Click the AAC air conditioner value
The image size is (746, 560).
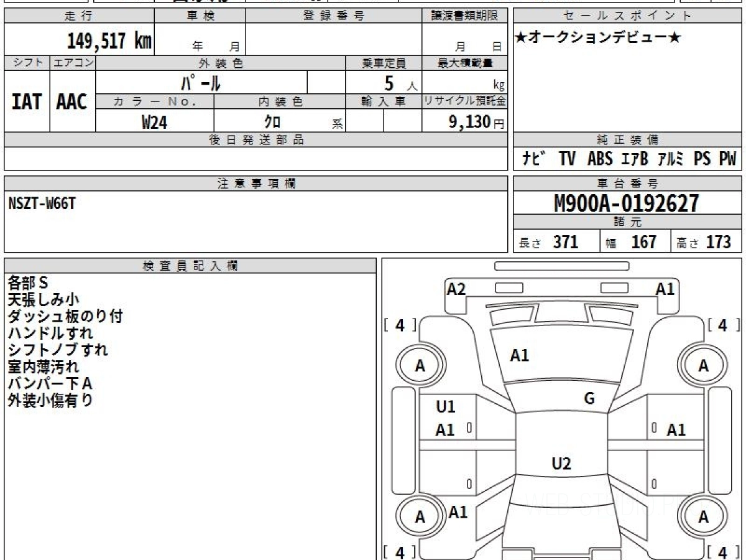tap(72, 102)
